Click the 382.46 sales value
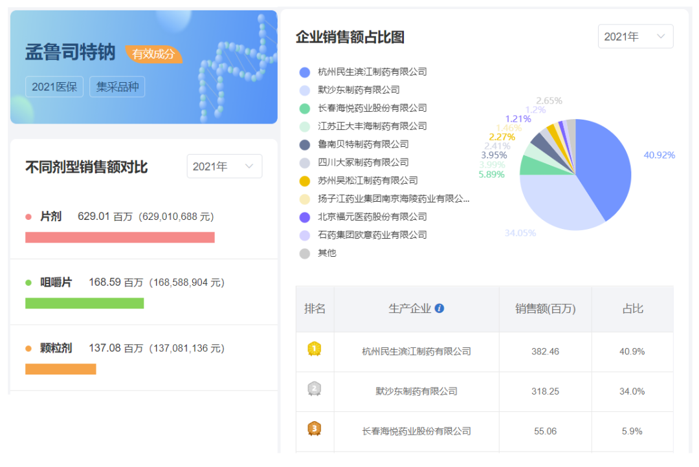 click(545, 352)
